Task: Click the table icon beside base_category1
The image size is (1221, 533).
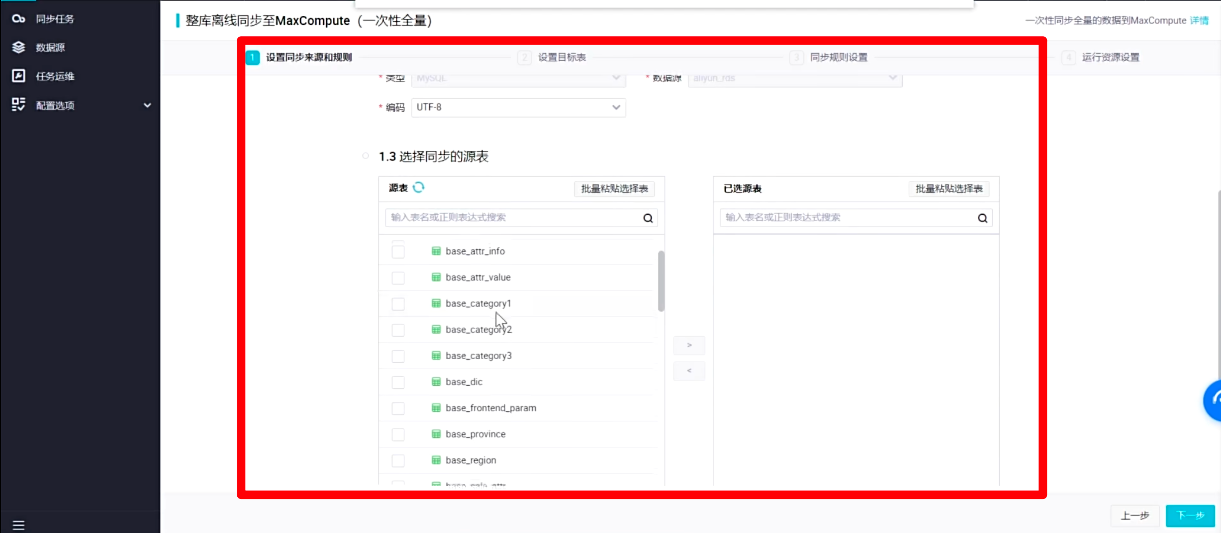Action: (436, 303)
